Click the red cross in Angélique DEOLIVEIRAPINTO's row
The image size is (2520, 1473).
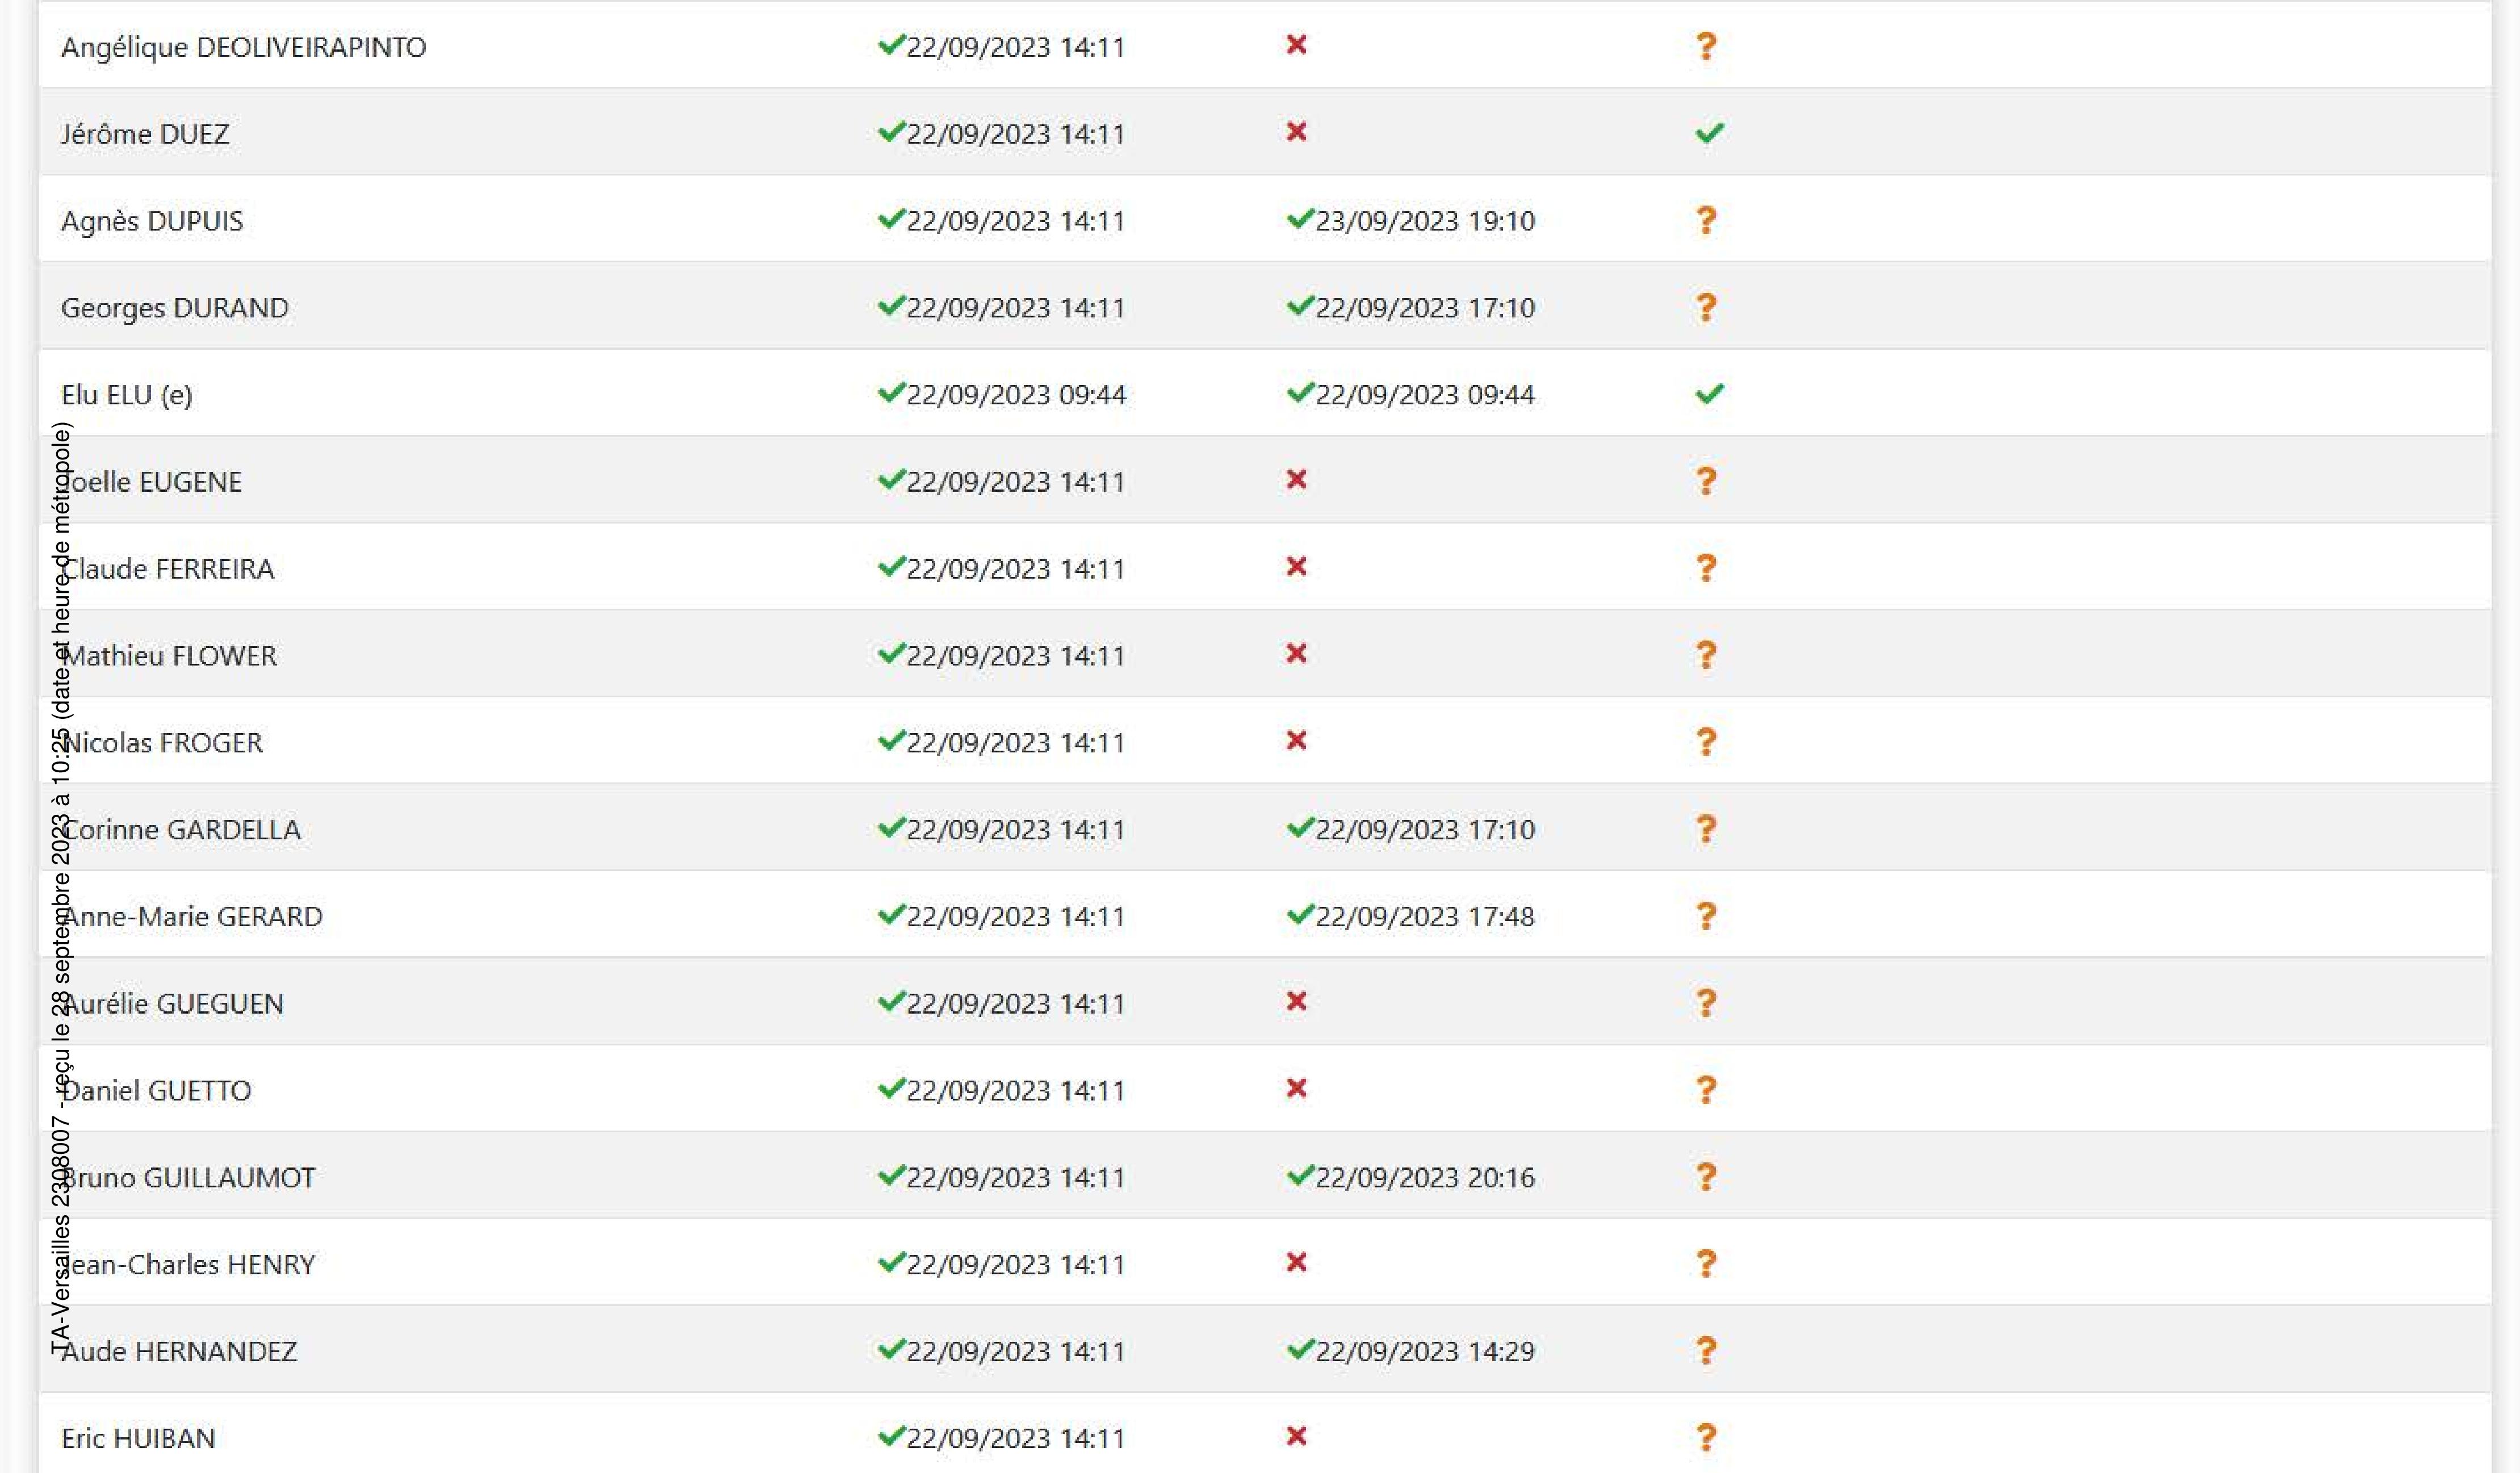1296,45
